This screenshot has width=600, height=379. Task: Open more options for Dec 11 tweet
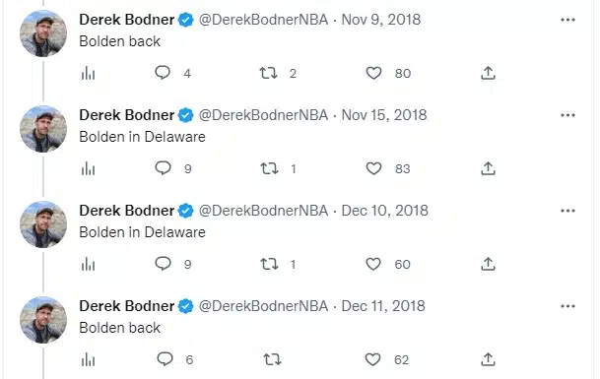click(x=567, y=306)
